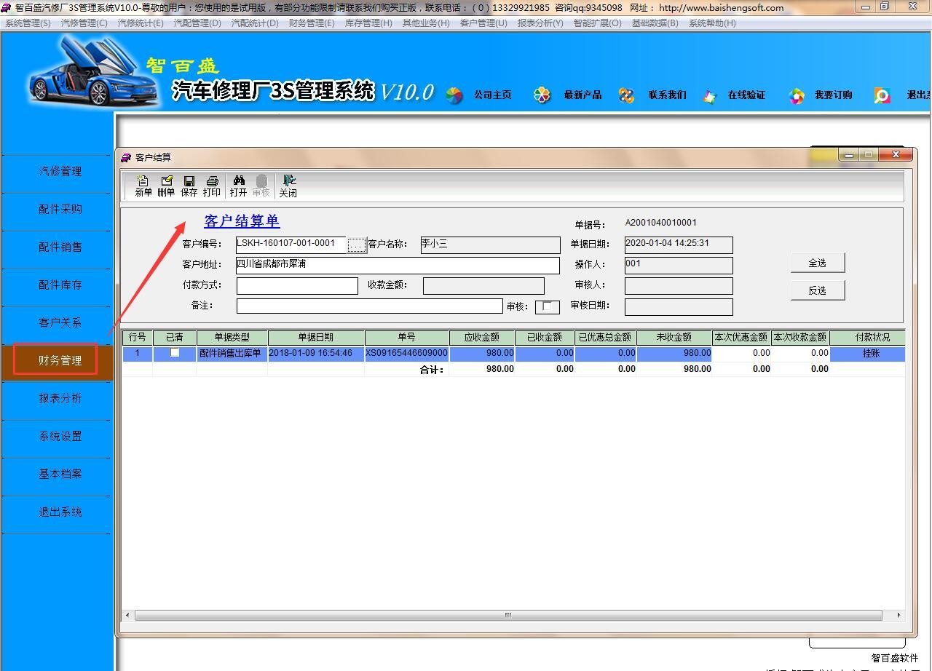Viewport: 932px width, 671px height.
Task: Click the 打印 print toolbar icon
Action: pos(212,186)
